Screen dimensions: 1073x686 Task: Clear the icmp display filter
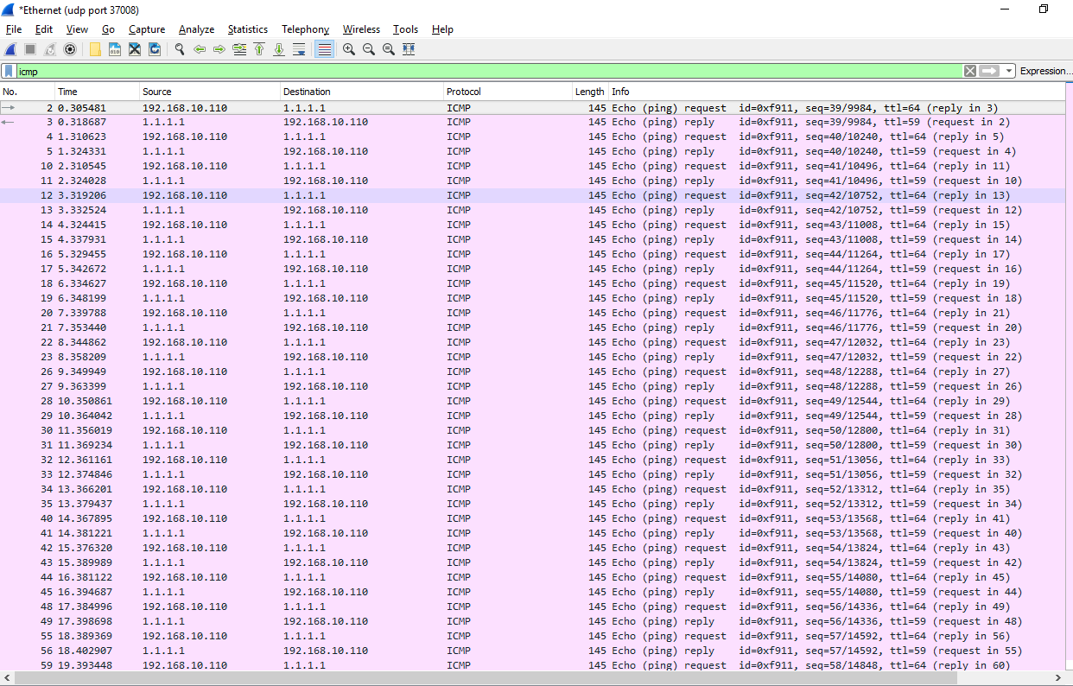970,71
